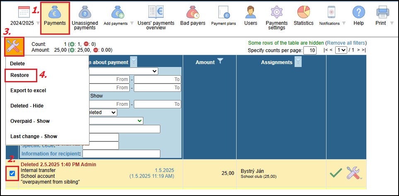
Task: Select Export to excel menu entry
Action: point(28,91)
